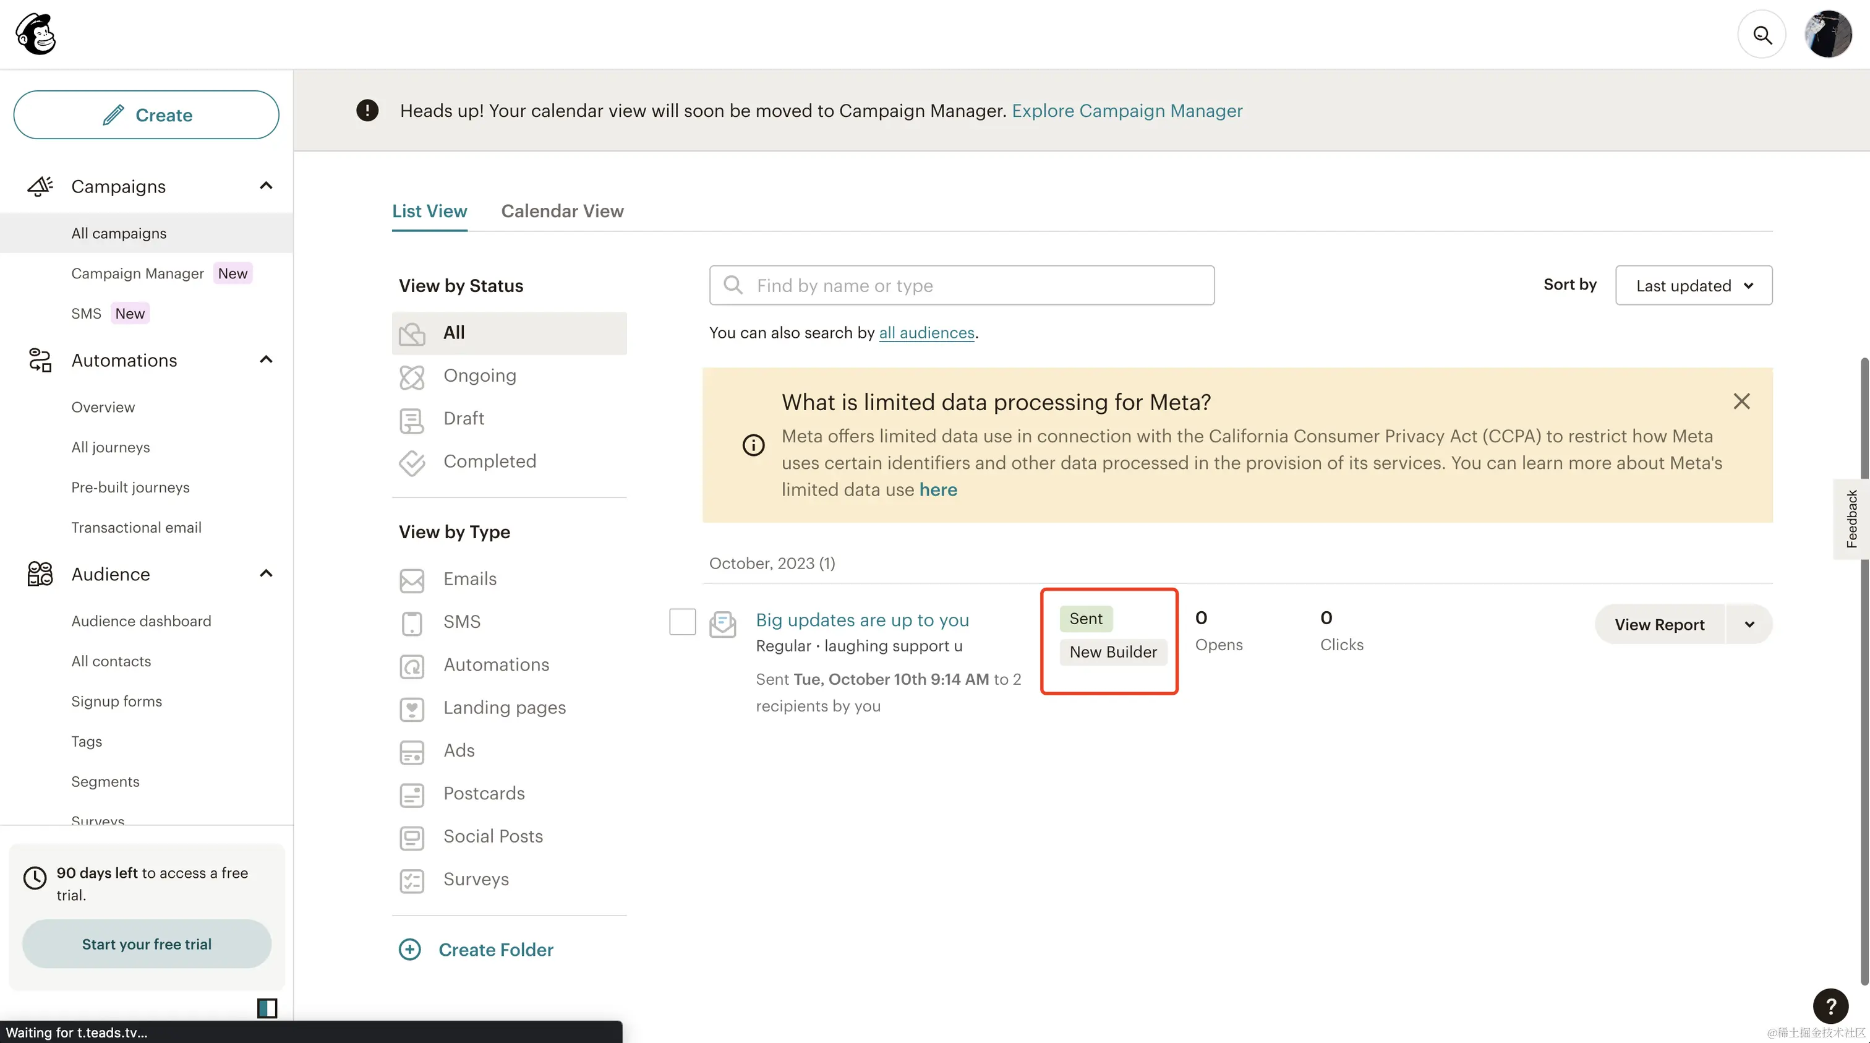The image size is (1870, 1043).
Task: Open the help question mark icon
Action: (1830, 1006)
